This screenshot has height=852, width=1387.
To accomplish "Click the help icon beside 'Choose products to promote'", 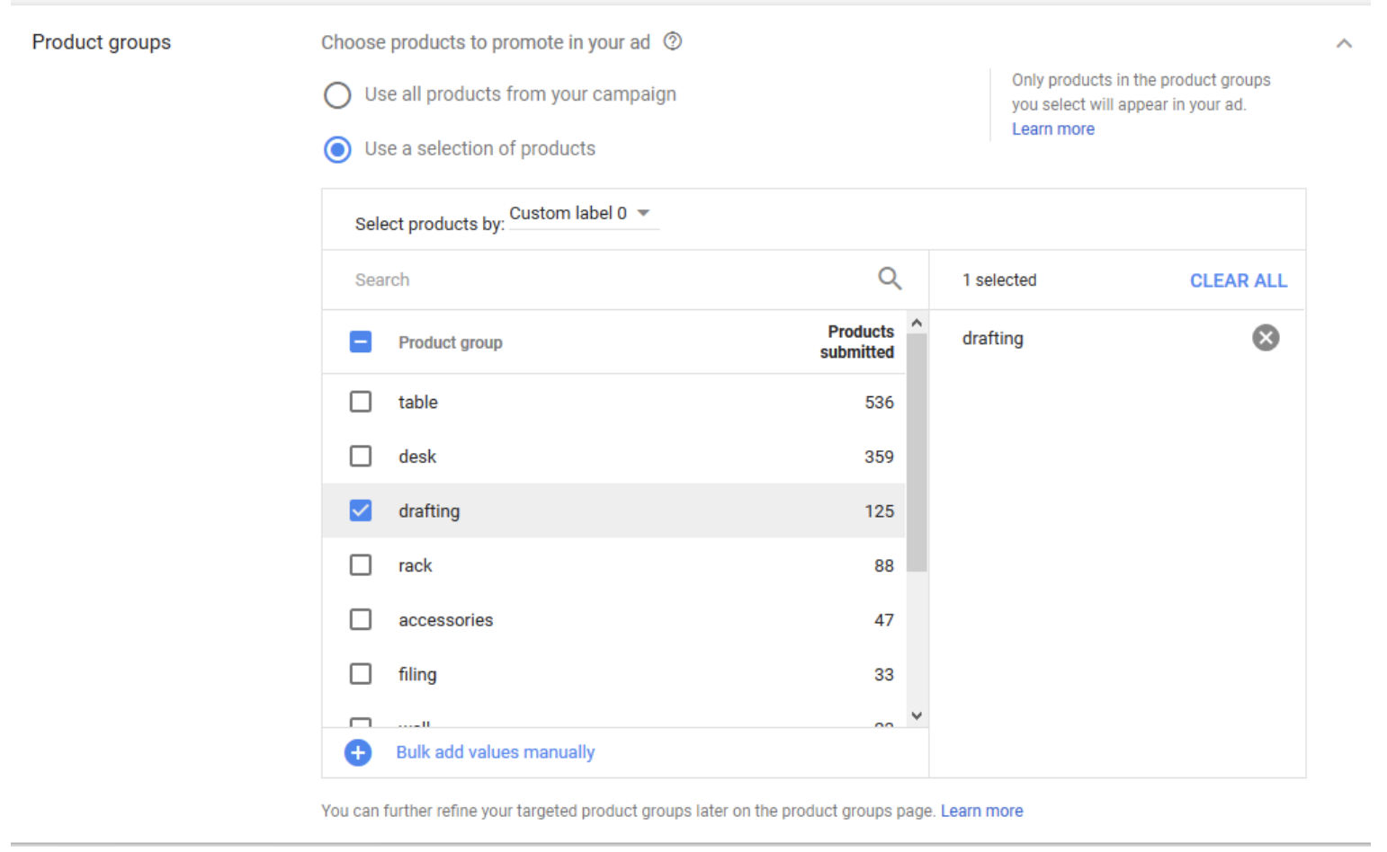I will coord(673,41).
